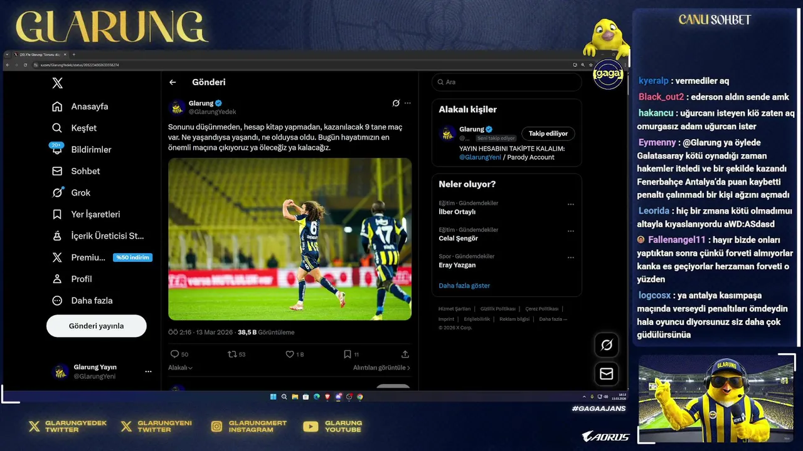803x451 pixels.
Task: Open account switcher dots next to Glarung Yayın
Action: pyautogui.click(x=148, y=371)
